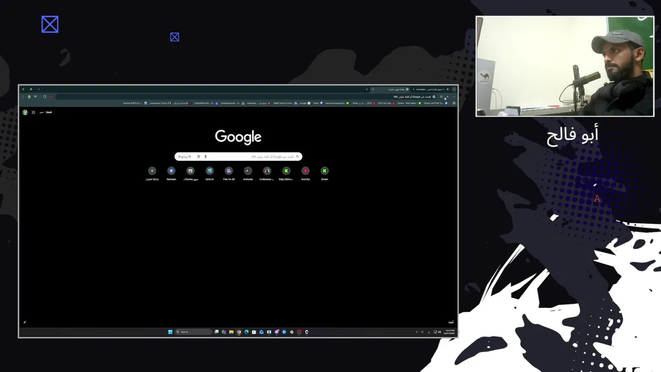The image size is (661, 372).
Task: Open the Stream - Kick Dashboard bookmark
Action: (409, 103)
